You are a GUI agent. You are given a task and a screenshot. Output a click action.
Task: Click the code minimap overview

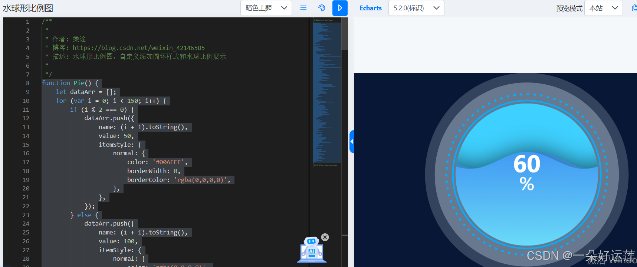click(327, 92)
